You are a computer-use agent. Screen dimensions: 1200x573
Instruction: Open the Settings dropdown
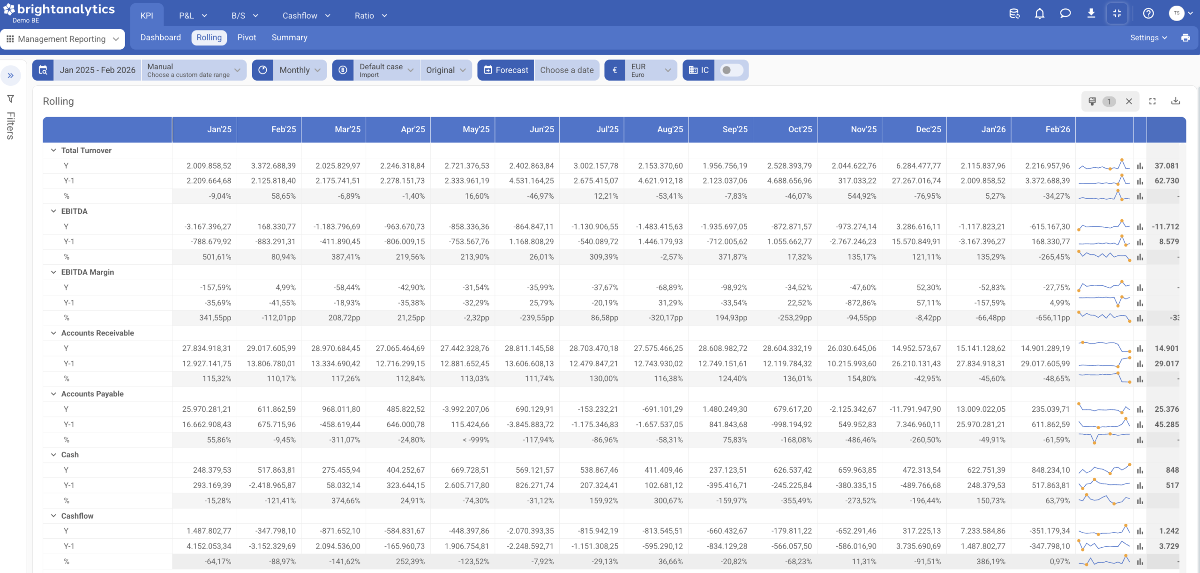[x=1148, y=38]
